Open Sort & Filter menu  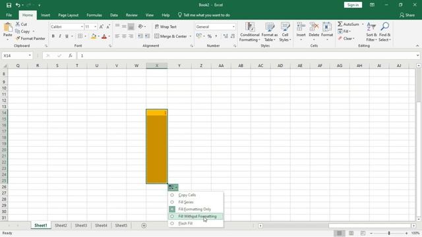pyautogui.click(x=371, y=32)
